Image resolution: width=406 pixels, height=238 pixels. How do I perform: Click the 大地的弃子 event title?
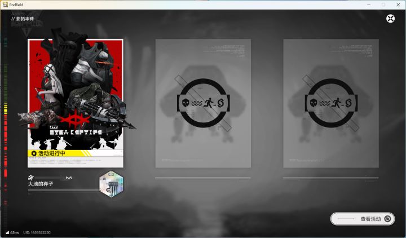[x=41, y=184]
